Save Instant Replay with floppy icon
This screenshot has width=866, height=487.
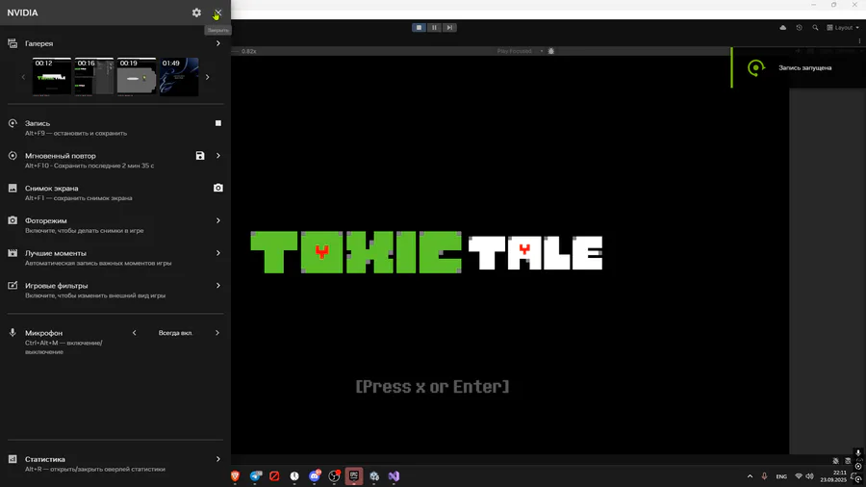coord(200,156)
